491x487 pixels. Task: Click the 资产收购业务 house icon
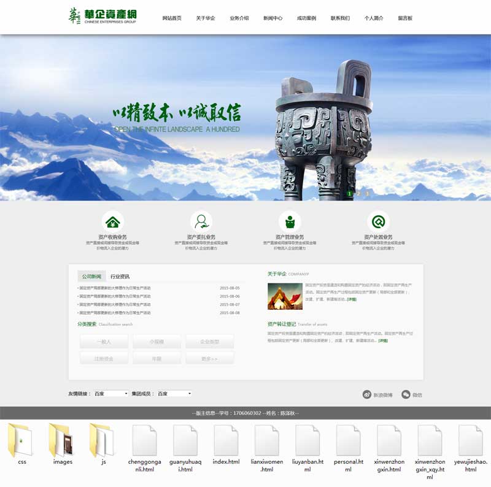click(112, 221)
